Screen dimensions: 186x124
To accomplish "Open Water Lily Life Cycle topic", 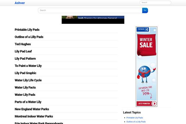I will click(28, 80).
